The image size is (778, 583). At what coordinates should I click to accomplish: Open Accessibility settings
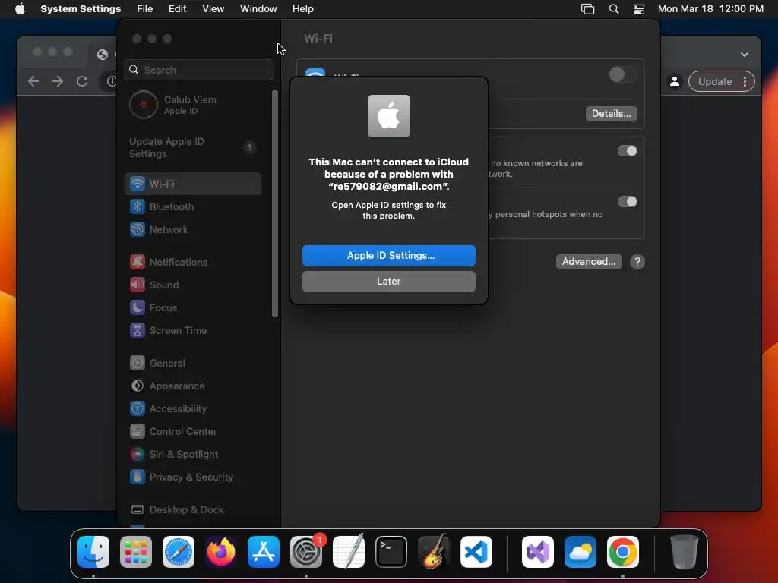192,409
